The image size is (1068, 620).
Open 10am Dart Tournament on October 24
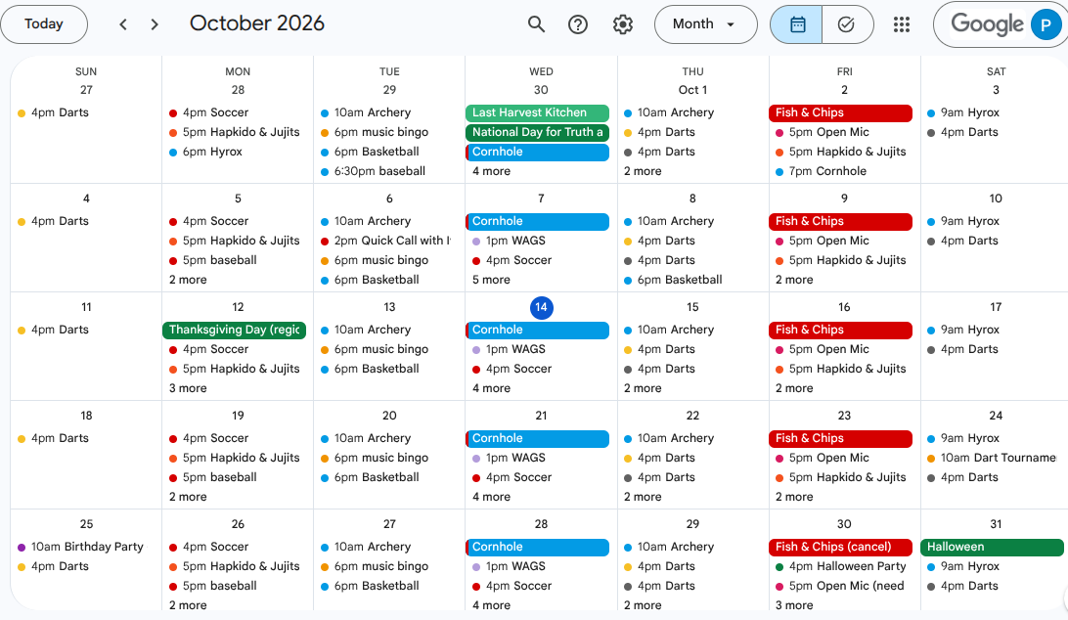992,458
